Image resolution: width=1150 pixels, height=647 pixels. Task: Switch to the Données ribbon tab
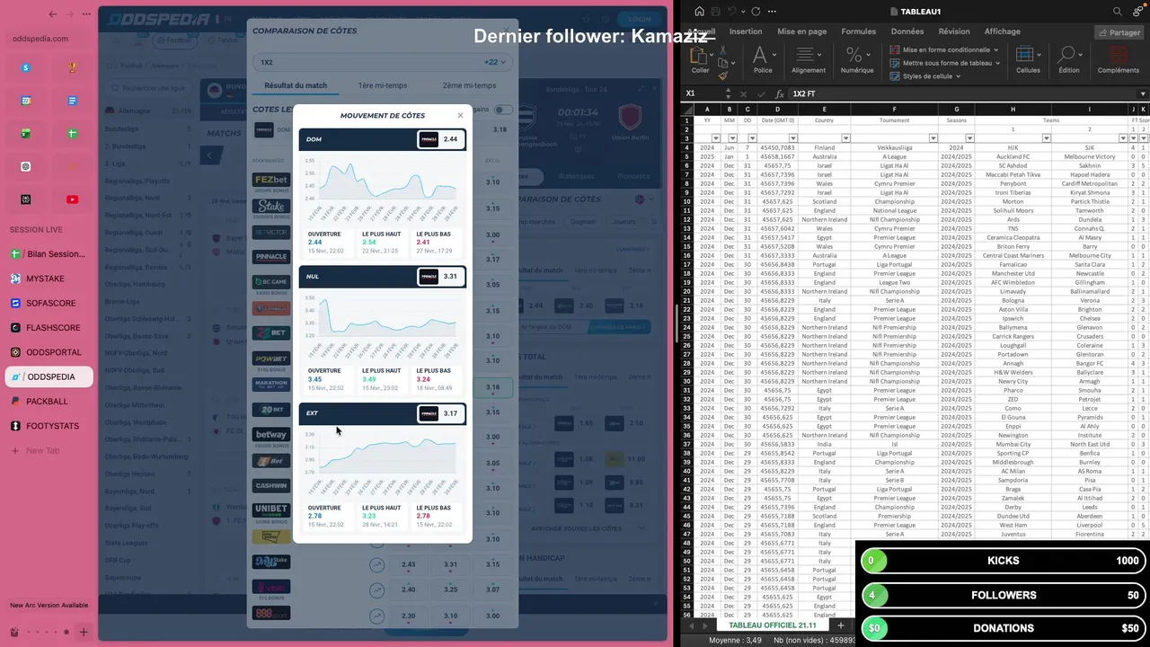tap(907, 31)
